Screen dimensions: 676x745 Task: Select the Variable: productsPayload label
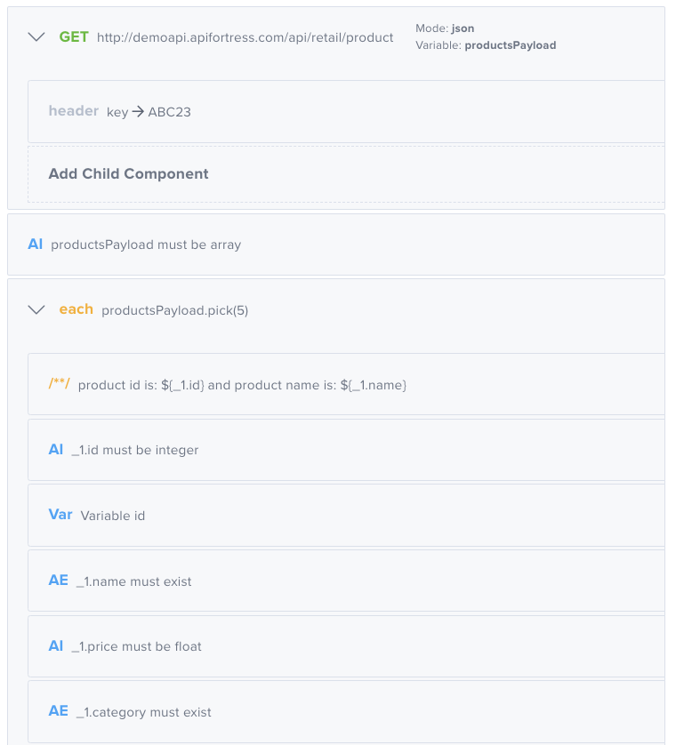pyautogui.click(x=486, y=44)
